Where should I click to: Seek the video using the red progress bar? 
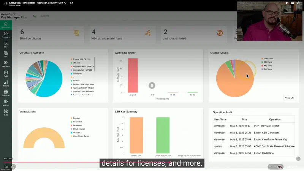87,162
